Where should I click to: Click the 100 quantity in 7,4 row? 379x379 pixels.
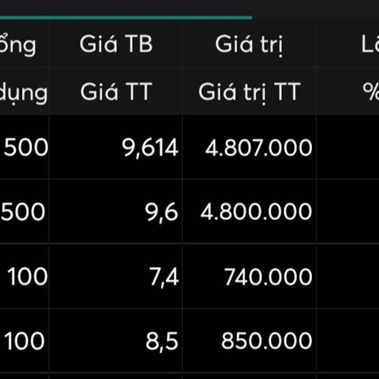pos(28,277)
